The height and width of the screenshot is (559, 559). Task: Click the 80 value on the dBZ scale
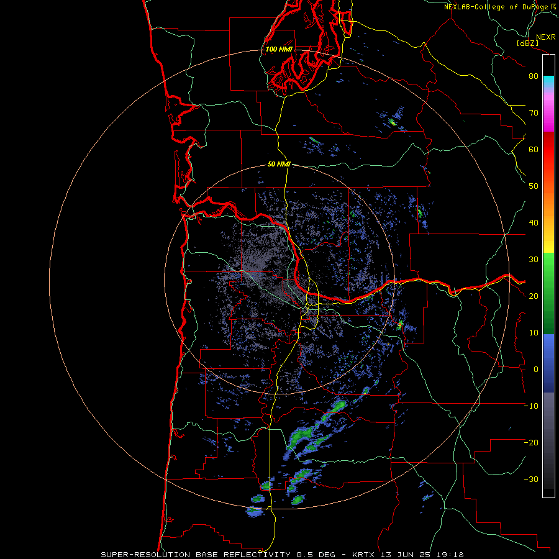click(534, 76)
